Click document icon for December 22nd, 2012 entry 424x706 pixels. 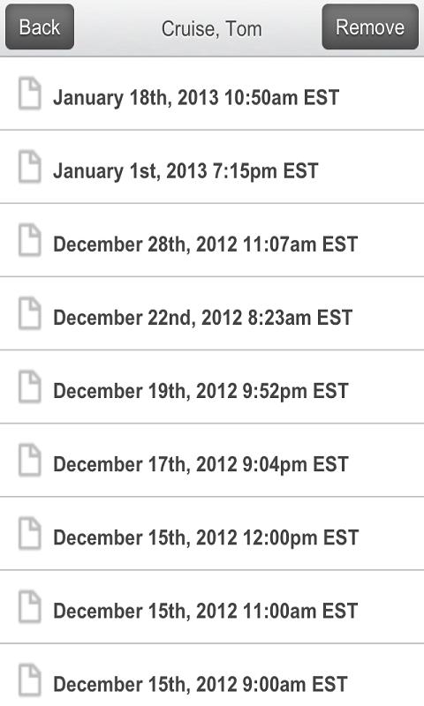[30, 314]
